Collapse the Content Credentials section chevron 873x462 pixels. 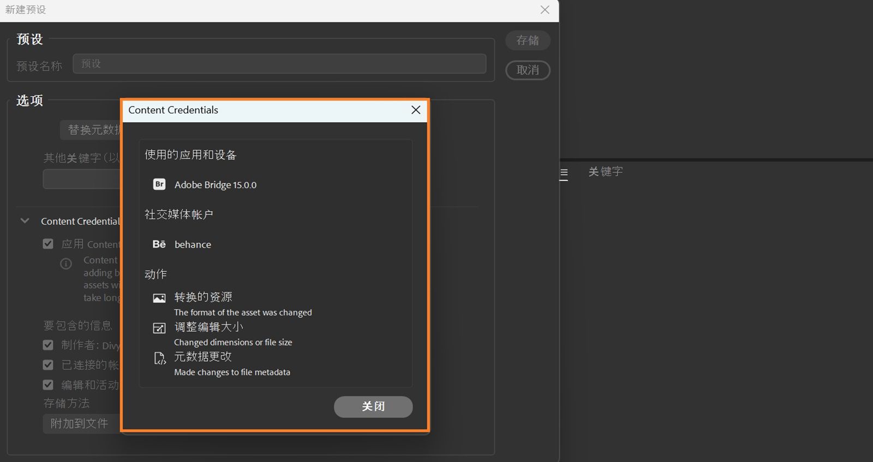click(25, 221)
